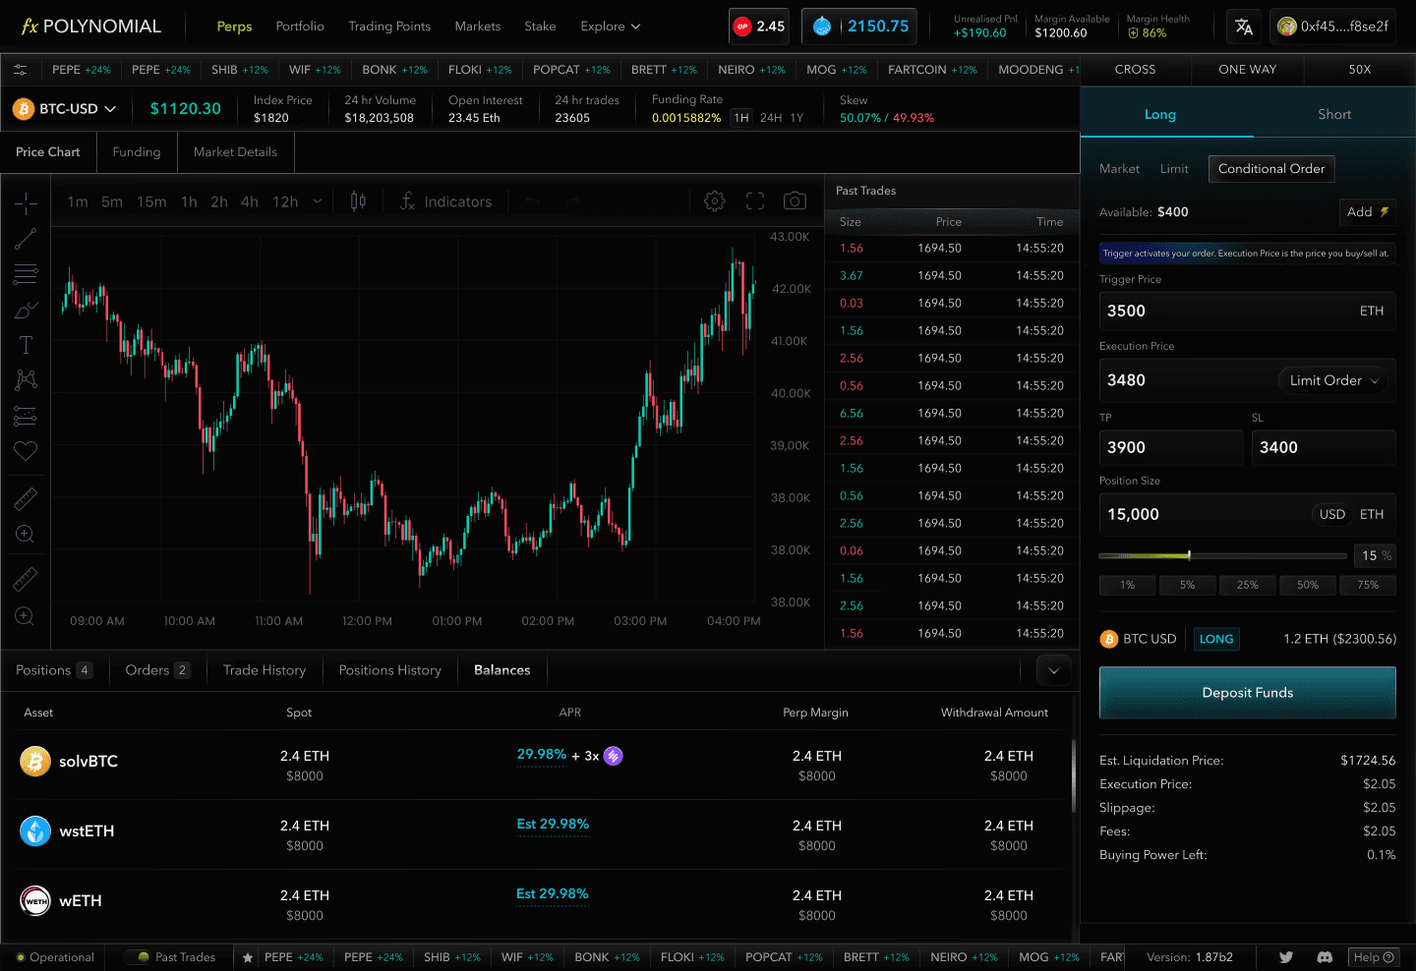Click the Add funds button

pyautogui.click(x=1368, y=212)
